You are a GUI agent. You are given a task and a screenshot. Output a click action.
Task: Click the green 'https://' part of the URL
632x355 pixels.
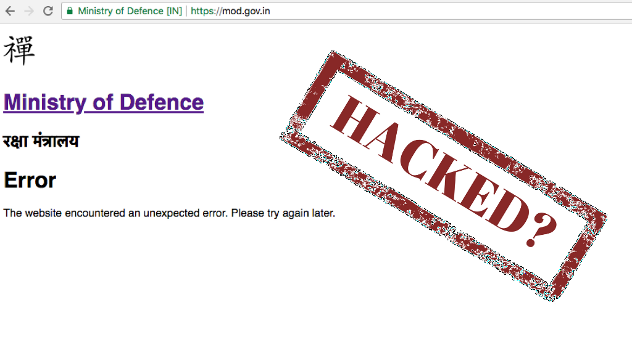[x=206, y=11]
